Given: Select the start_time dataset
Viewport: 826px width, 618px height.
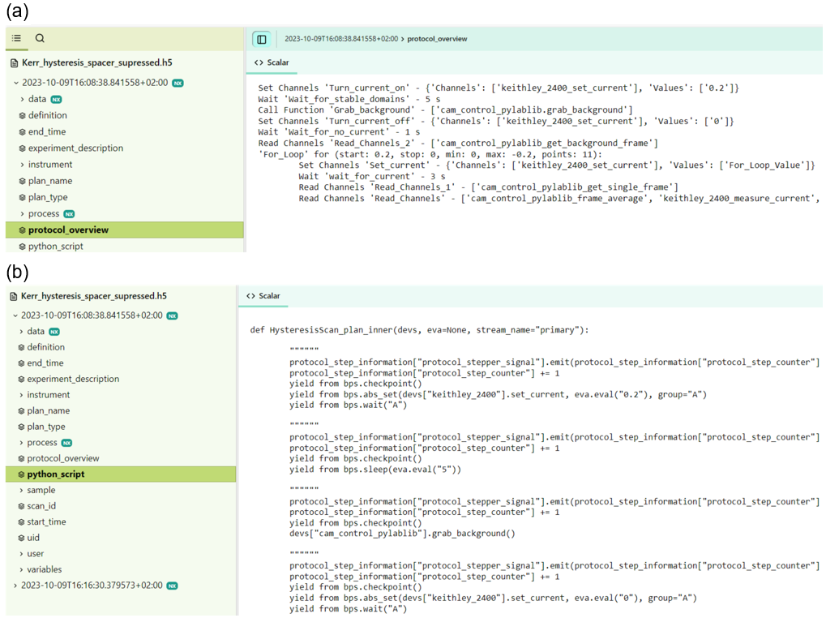Looking at the screenshot, I should [46, 522].
